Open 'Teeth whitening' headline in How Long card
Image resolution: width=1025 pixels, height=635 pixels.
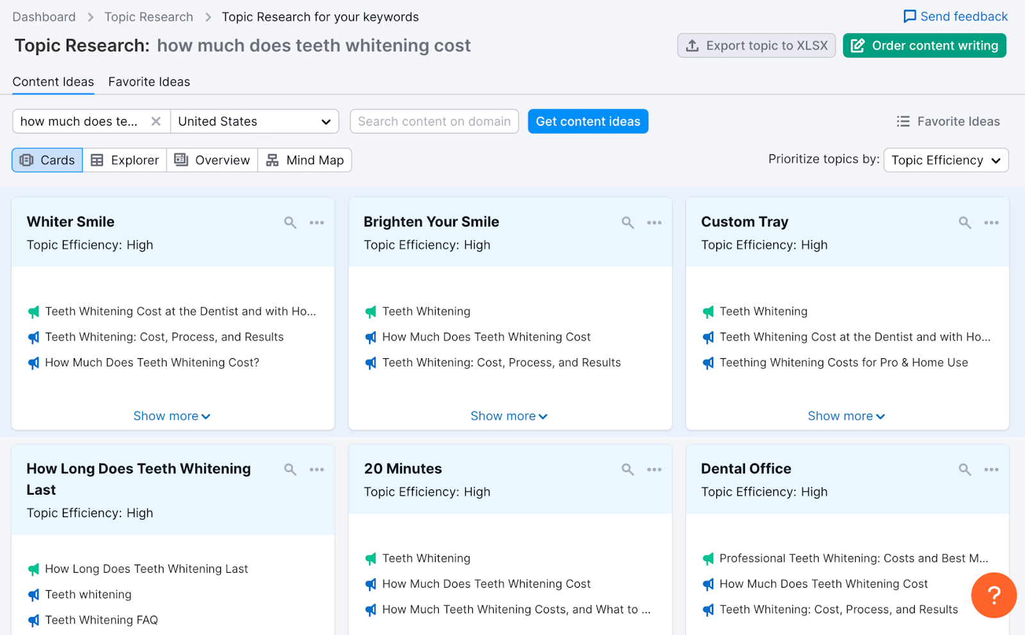coord(88,595)
